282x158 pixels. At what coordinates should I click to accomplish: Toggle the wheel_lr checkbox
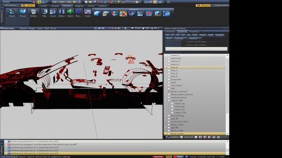[x=169, y=55]
